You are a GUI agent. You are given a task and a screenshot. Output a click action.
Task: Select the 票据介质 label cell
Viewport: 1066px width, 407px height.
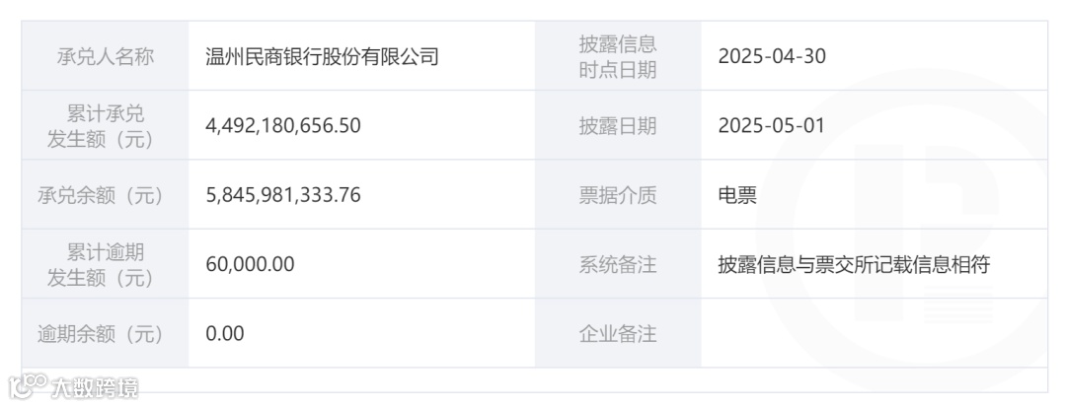[x=617, y=195]
